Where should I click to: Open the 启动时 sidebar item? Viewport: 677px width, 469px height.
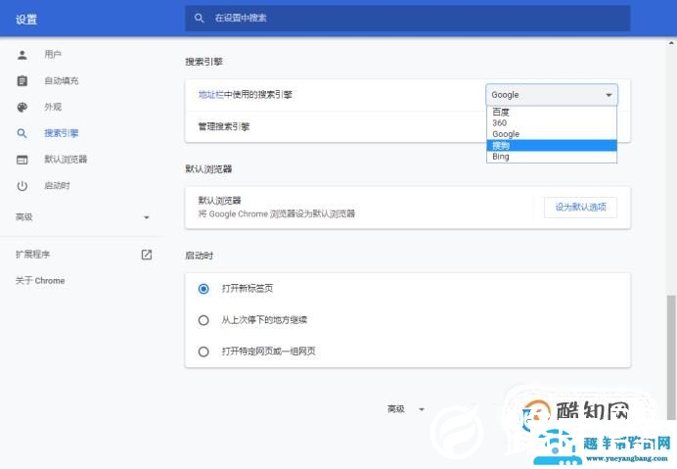(57, 186)
